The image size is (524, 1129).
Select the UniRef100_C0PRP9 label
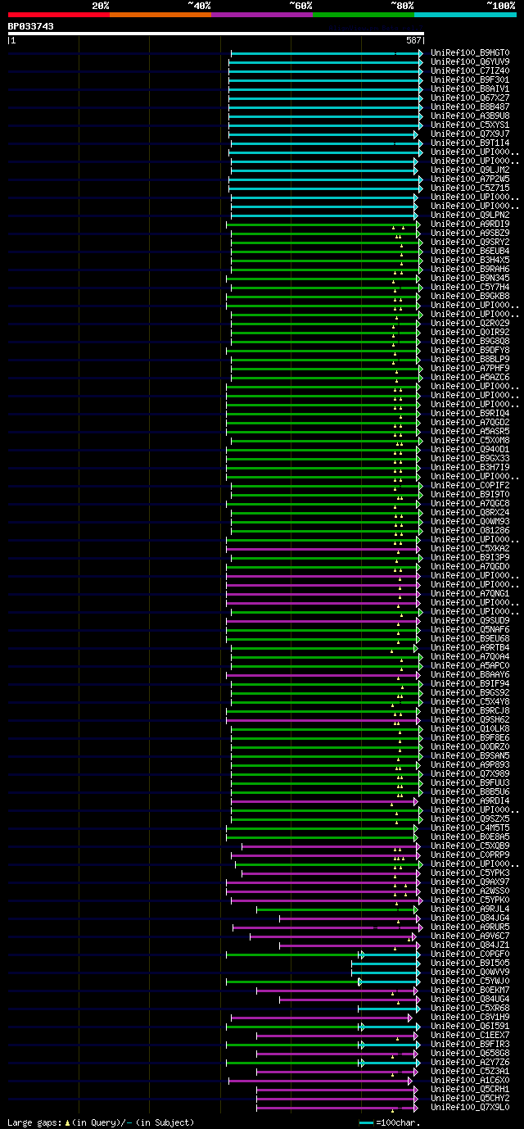coord(469,855)
